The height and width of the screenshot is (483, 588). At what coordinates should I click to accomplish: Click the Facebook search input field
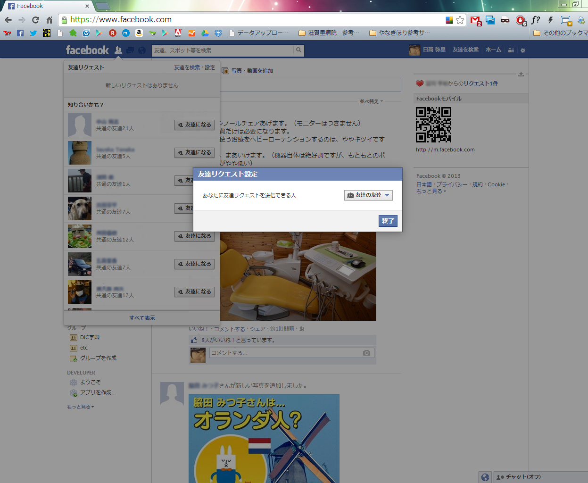click(223, 50)
